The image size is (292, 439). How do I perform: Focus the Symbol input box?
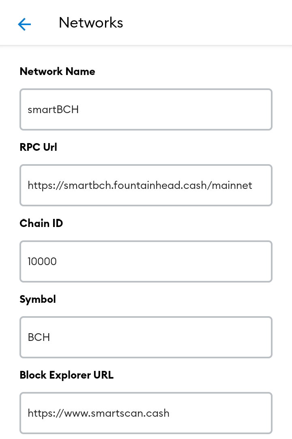point(146,337)
